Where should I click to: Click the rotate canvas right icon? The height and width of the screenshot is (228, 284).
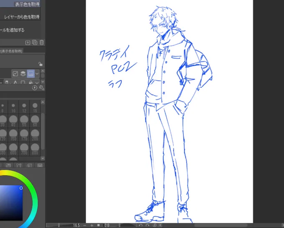click(147, 225)
